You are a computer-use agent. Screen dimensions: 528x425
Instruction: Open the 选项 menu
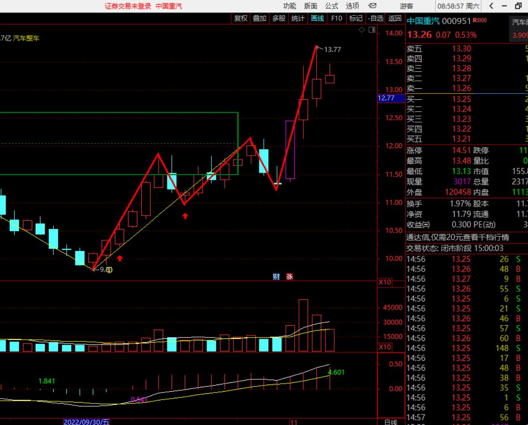[352, 6]
